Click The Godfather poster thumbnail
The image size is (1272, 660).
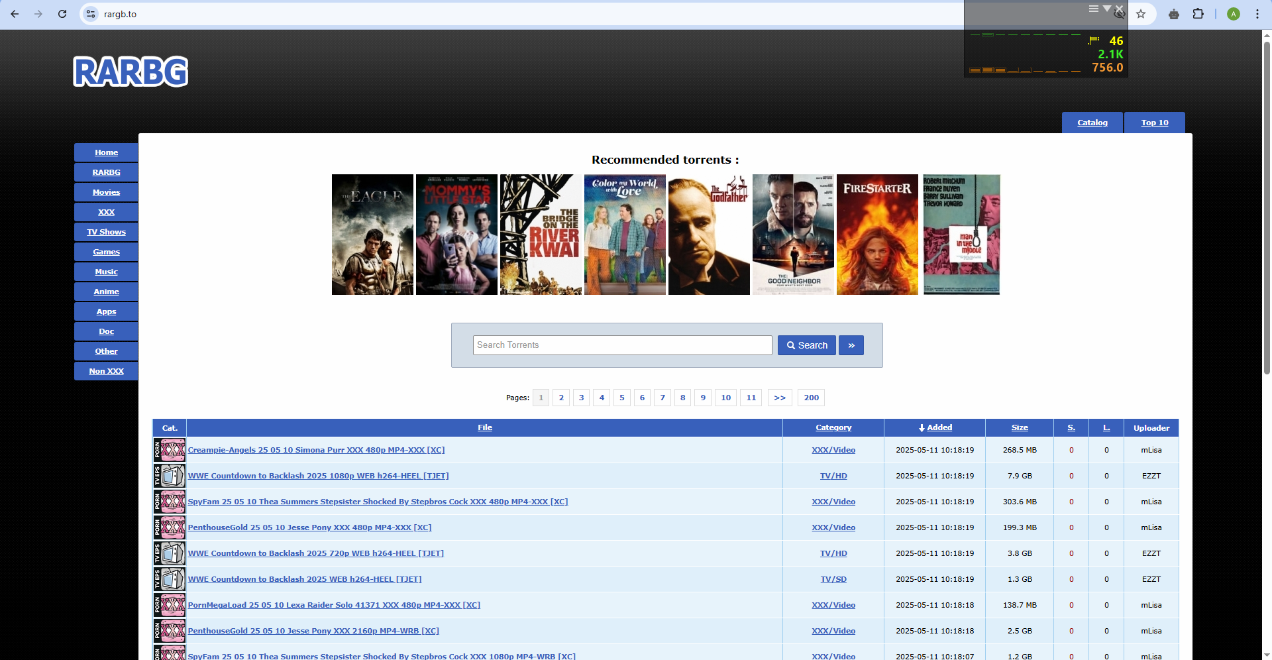click(708, 235)
